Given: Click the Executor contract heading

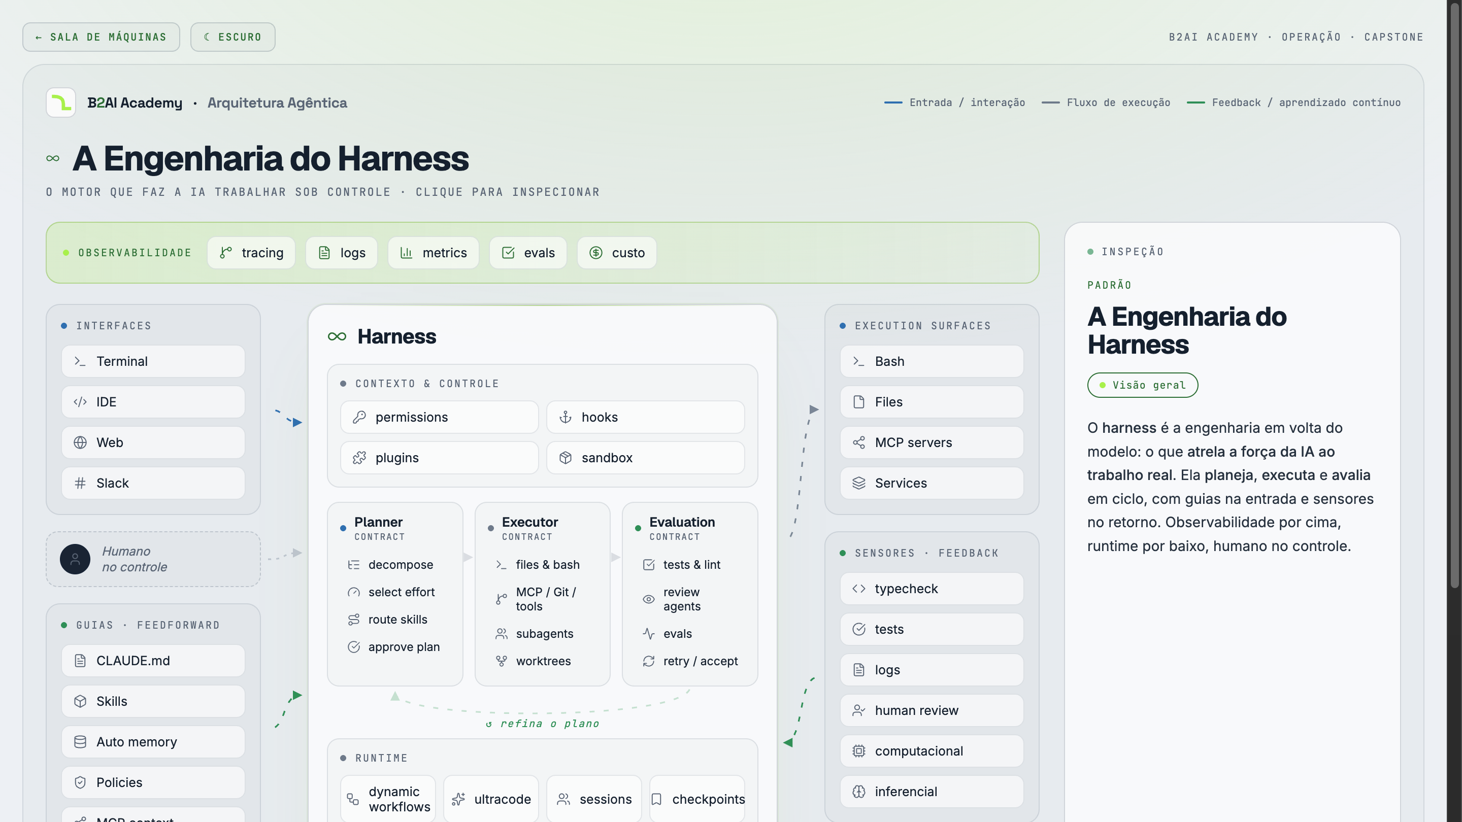Looking at the screenshot, I should (x=529, y=528).
